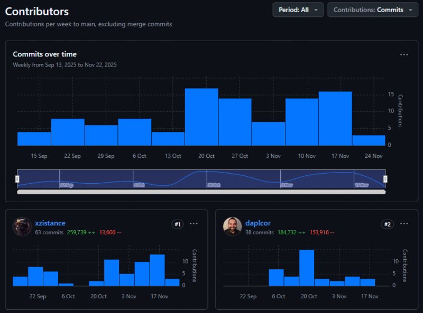The image size is (423, 313).
Task: Click the right handle of range selector
Action: pos(385,179)
